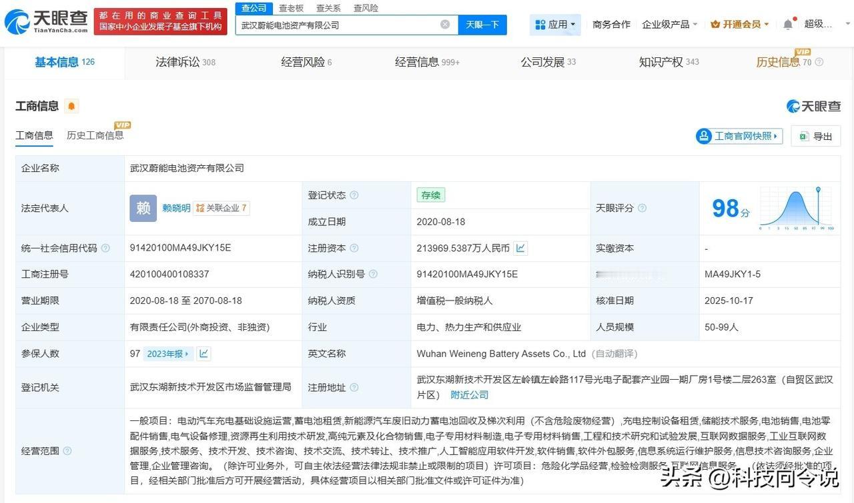Select the 查风险 search tab
Screen dimensions: 854x503
click(x=366, y=8)
